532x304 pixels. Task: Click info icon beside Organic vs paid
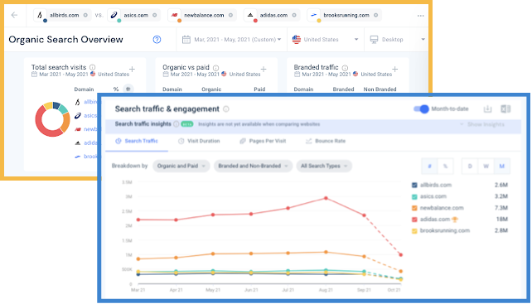coord(215,68)
